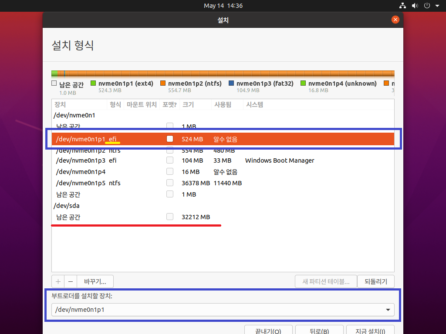Toggle format checkbox for the 32212 MB free space
The image size is (446, 334).
170,217
